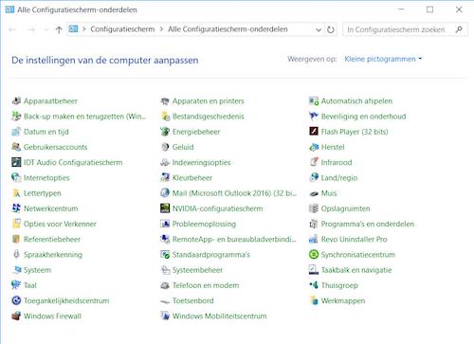
Task: Select the Configuratiescherm breadcrumb item
Action: point(122,29)
